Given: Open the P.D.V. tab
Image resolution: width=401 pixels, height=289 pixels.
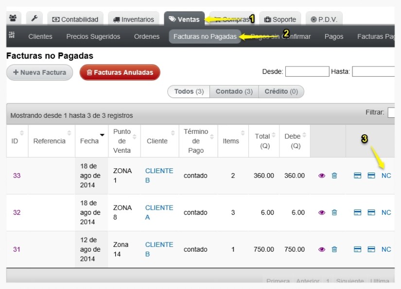Looking at the screenshot, I should [x=324, y=19].
